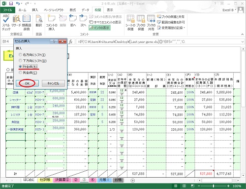
Task: Click the Undo arrow icon
Action: pos(18,3)
